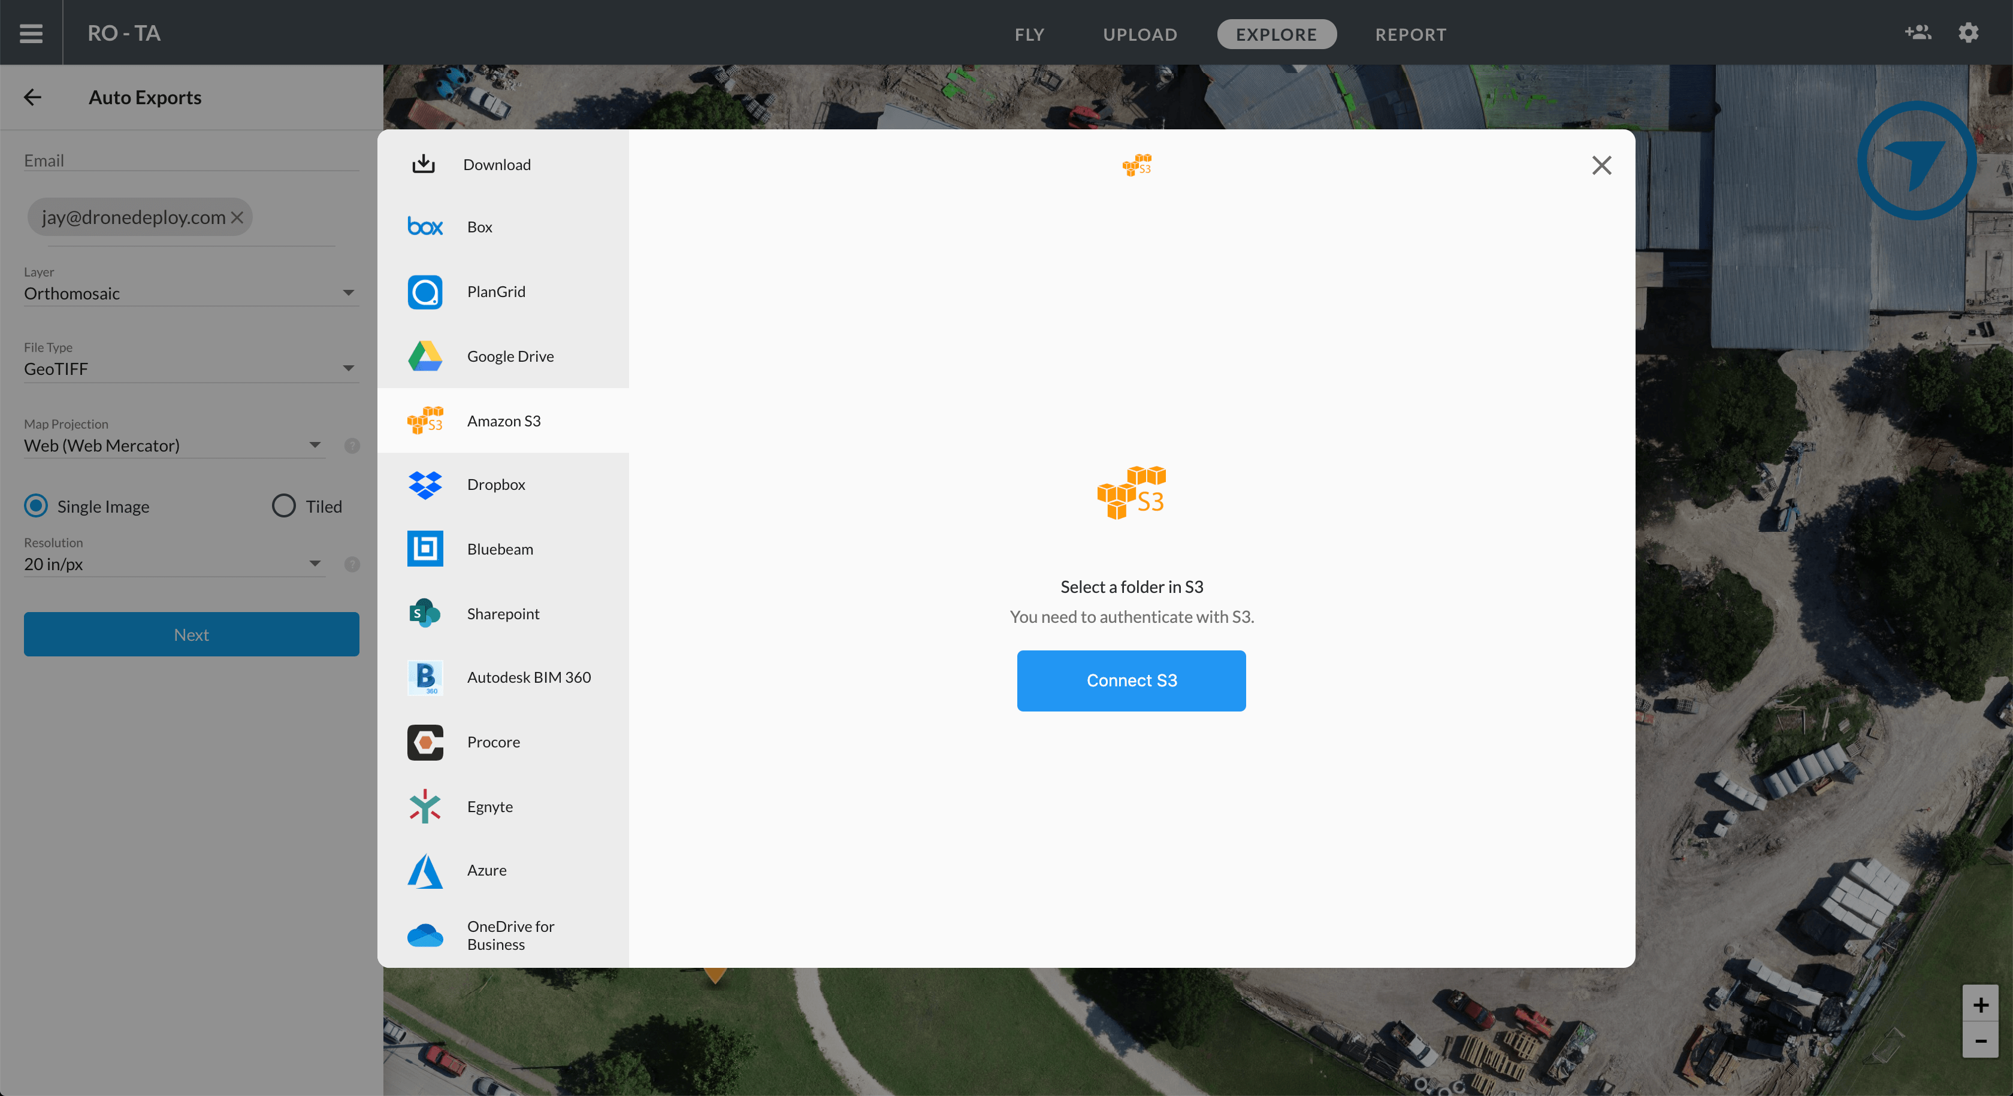Open the File Type GeoTIFF dropdown
2013x1096 pixels.
click(x=347, y=368)
